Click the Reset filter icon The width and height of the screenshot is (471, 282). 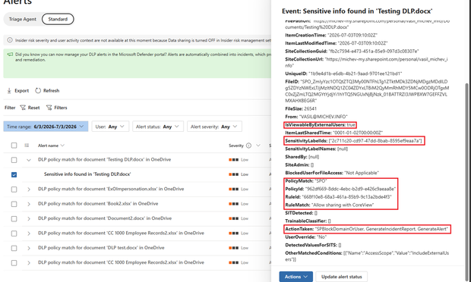(23, 108)
